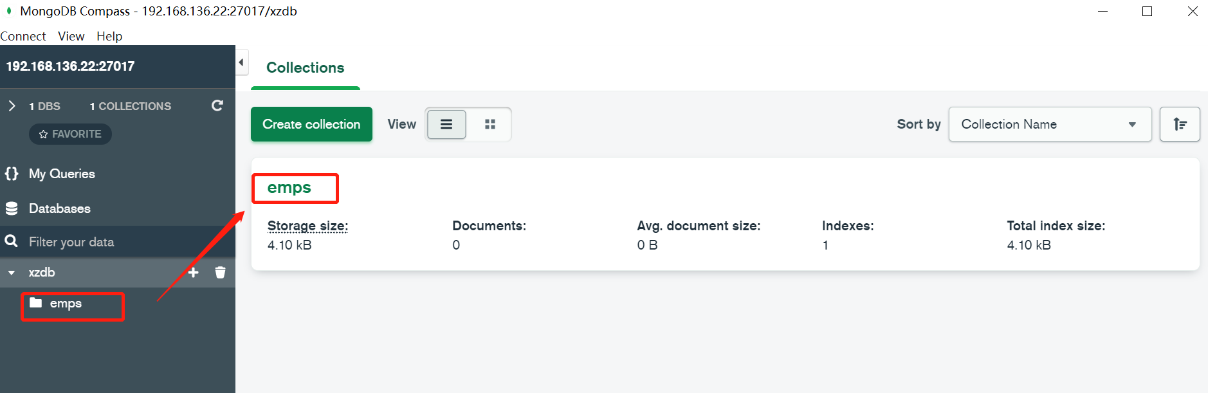1208x393 pixels.
Task: Refresh the databases list in sidebar
Action: (x=217, y=105)
